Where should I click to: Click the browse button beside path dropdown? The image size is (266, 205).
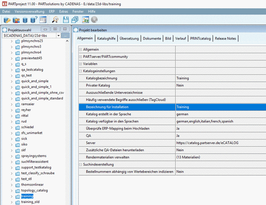click(65, 35)
